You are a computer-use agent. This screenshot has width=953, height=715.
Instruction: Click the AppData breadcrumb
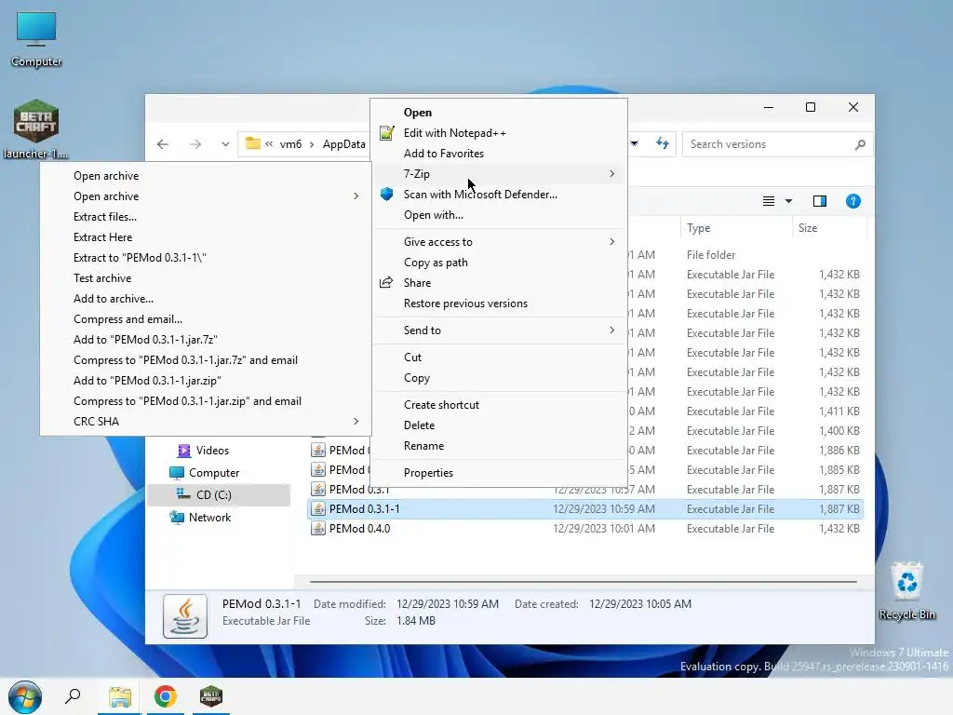coord(344,144)
